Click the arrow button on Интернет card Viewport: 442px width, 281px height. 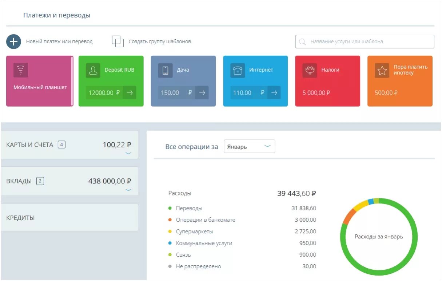pos(274,92)
